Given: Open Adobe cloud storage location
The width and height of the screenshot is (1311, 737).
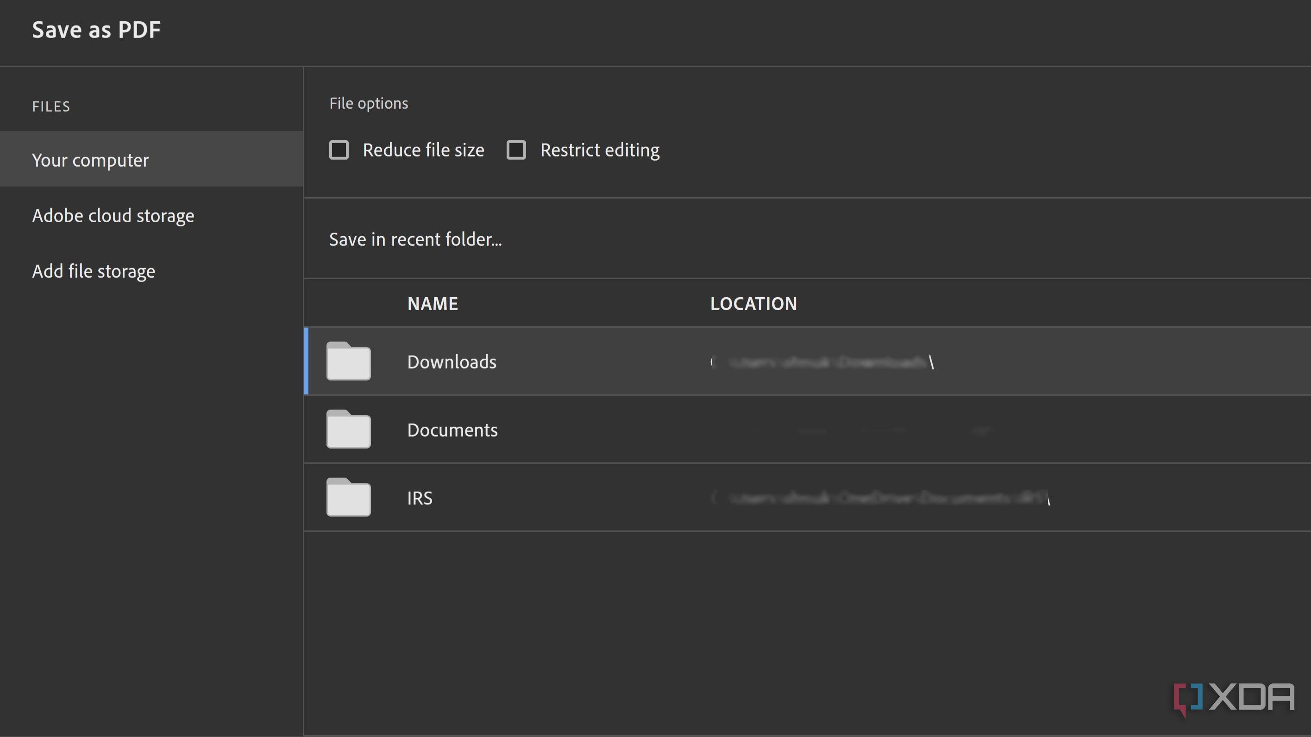Looking at the screenshot, I should click(x=113, y=216).
